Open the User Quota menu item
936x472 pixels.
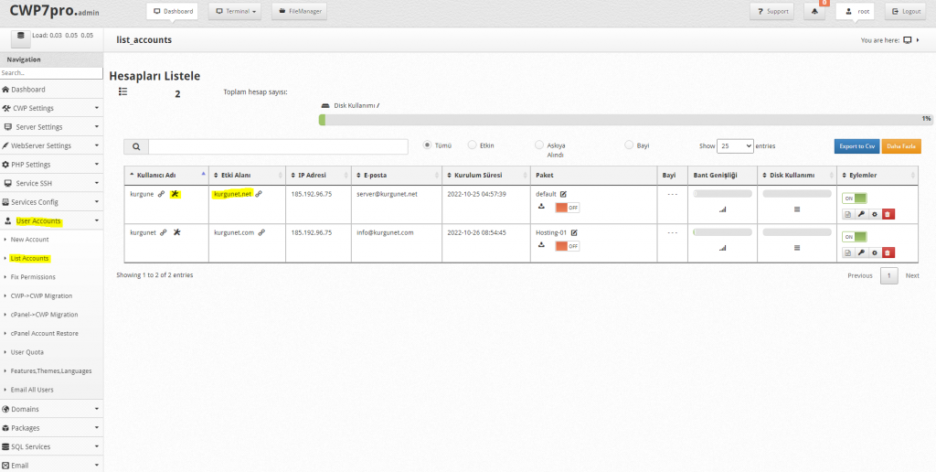tap(27, 352)
